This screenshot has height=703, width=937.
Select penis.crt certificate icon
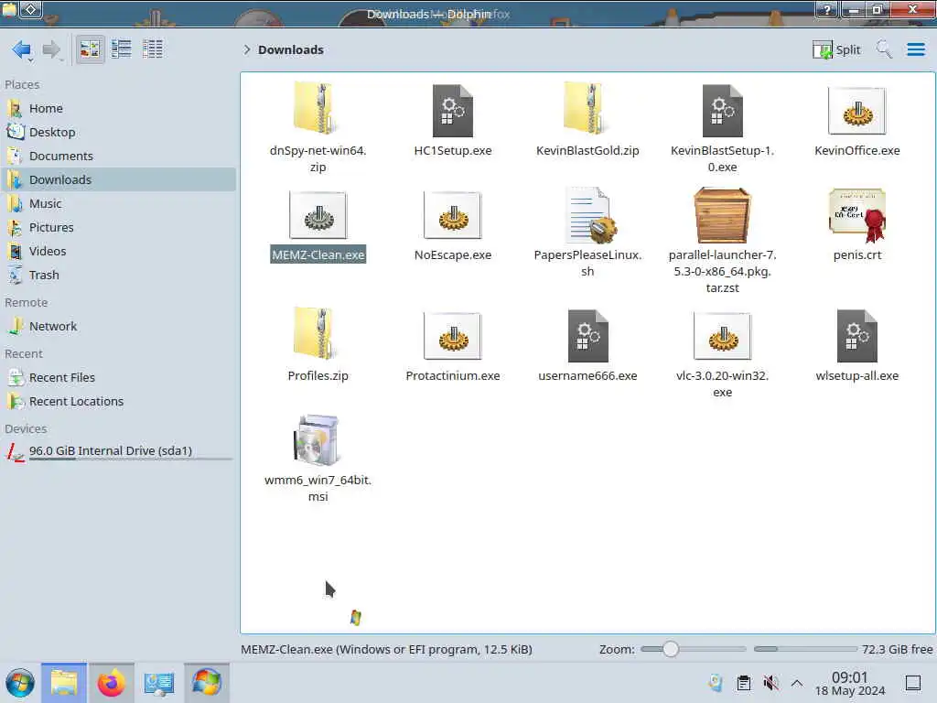point(856,215)
